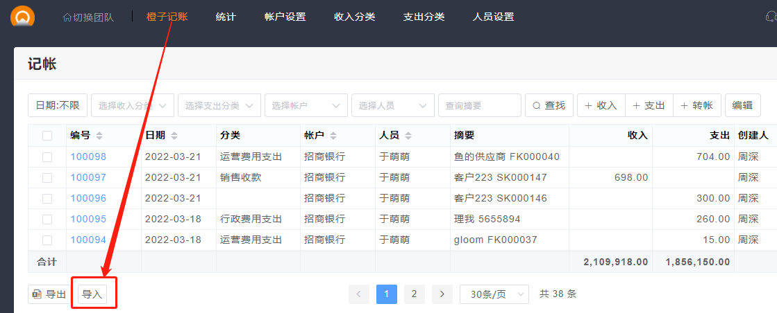Click the 导入 button
777x313 pixels.
point(92,294)
